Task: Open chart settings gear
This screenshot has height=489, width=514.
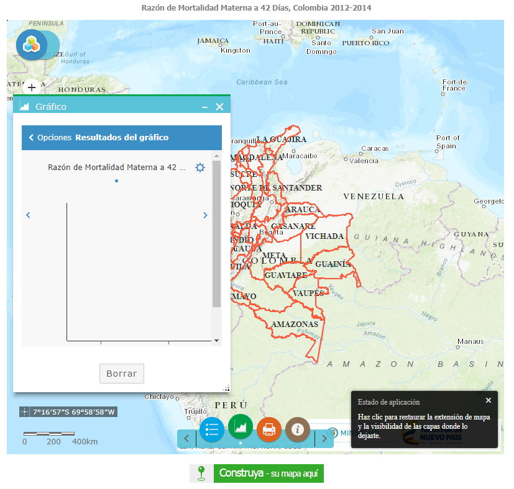Action: click(200, 168)
